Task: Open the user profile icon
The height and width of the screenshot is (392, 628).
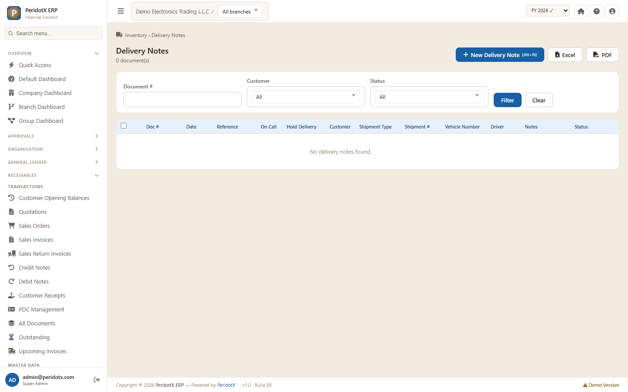Action: [612, 11]
